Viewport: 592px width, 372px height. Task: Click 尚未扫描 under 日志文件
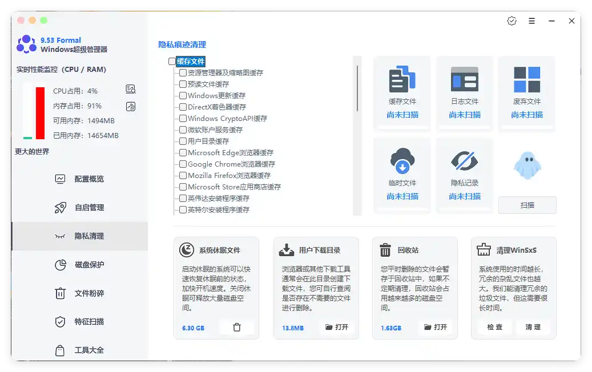pos(465,115)
